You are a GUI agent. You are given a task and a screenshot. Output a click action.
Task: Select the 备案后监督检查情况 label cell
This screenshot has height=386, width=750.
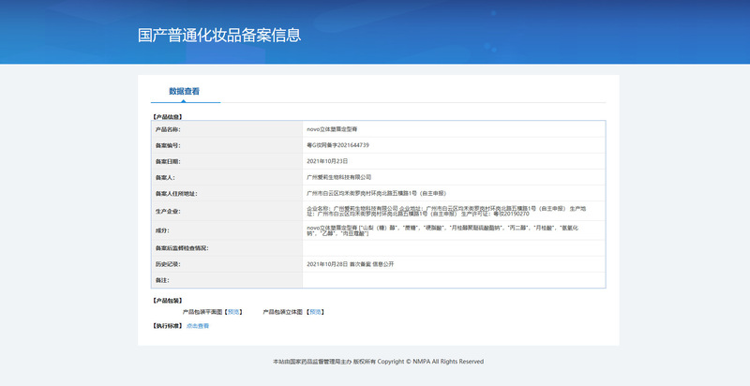click(227, 248)
